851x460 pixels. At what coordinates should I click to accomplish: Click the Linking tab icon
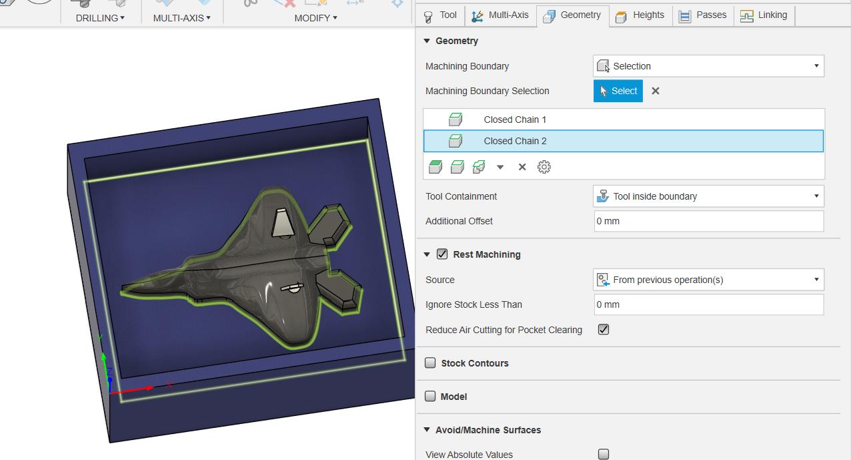tap(747, 17)
